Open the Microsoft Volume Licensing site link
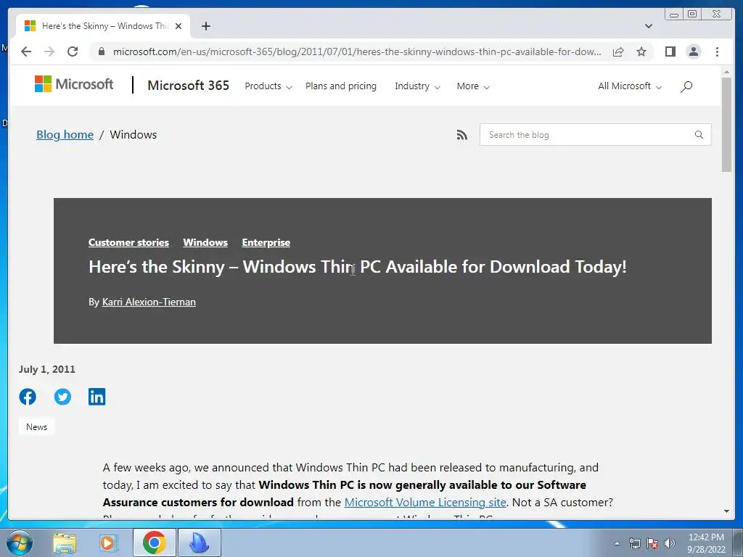743x557 pixels. click(425, 502)
